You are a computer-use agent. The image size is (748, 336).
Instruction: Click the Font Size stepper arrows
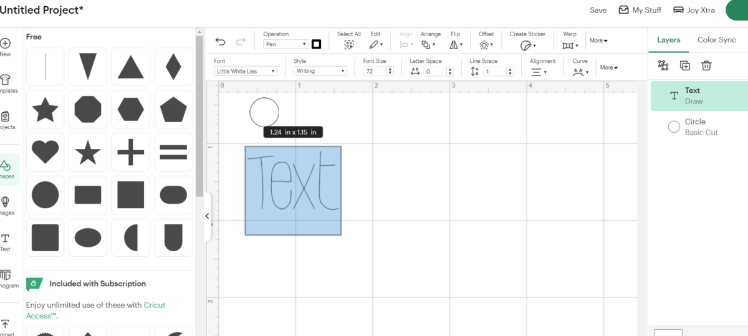(x=390, y=72)
